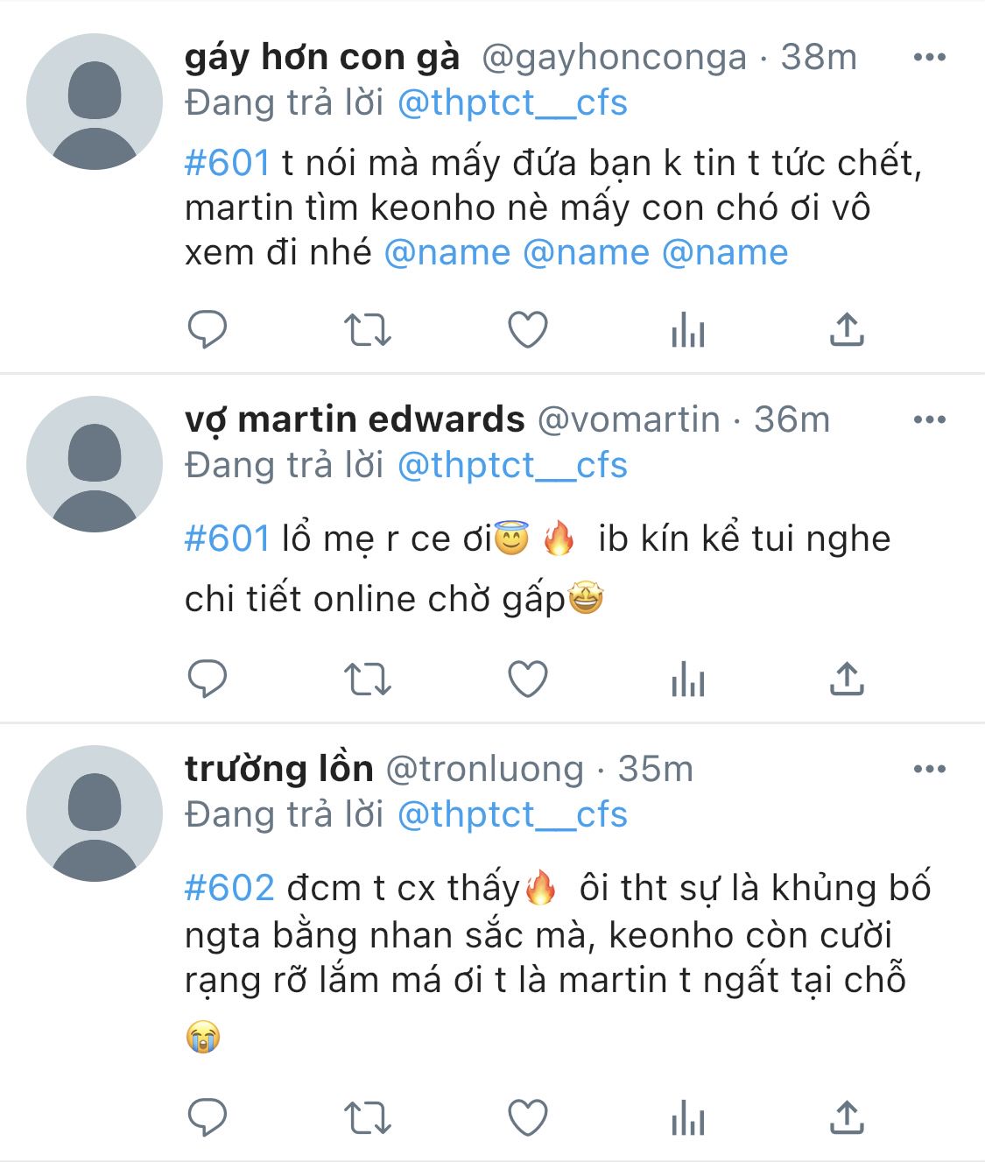Share the gayhonconga tweet
Screen dimensions: 985x1162
click(847, 329)
